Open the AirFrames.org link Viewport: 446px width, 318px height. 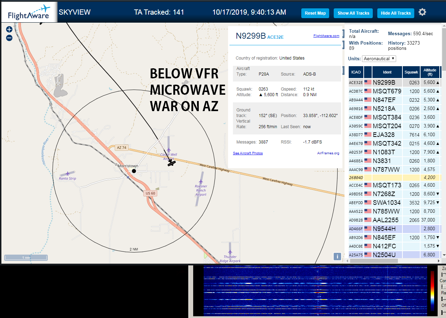click(x=328, y=153)
